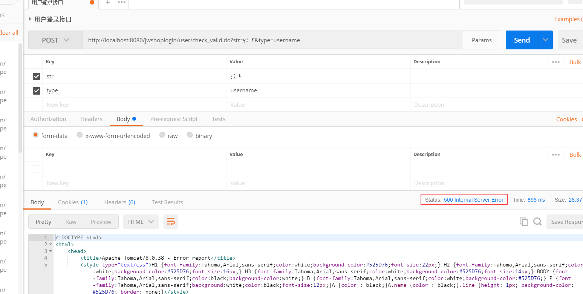Open the Send button dropdown arrow

545,40
